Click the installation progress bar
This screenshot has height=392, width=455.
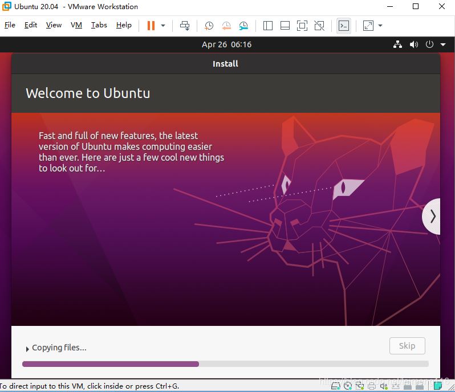click(225, 364)
